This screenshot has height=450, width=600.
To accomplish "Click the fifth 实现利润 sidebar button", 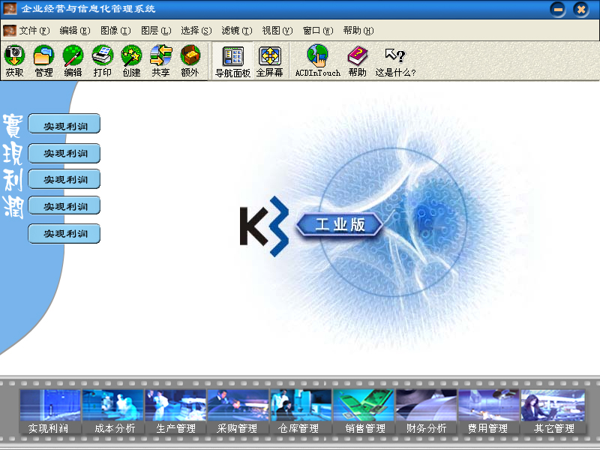I will click(x=64, y=233).
